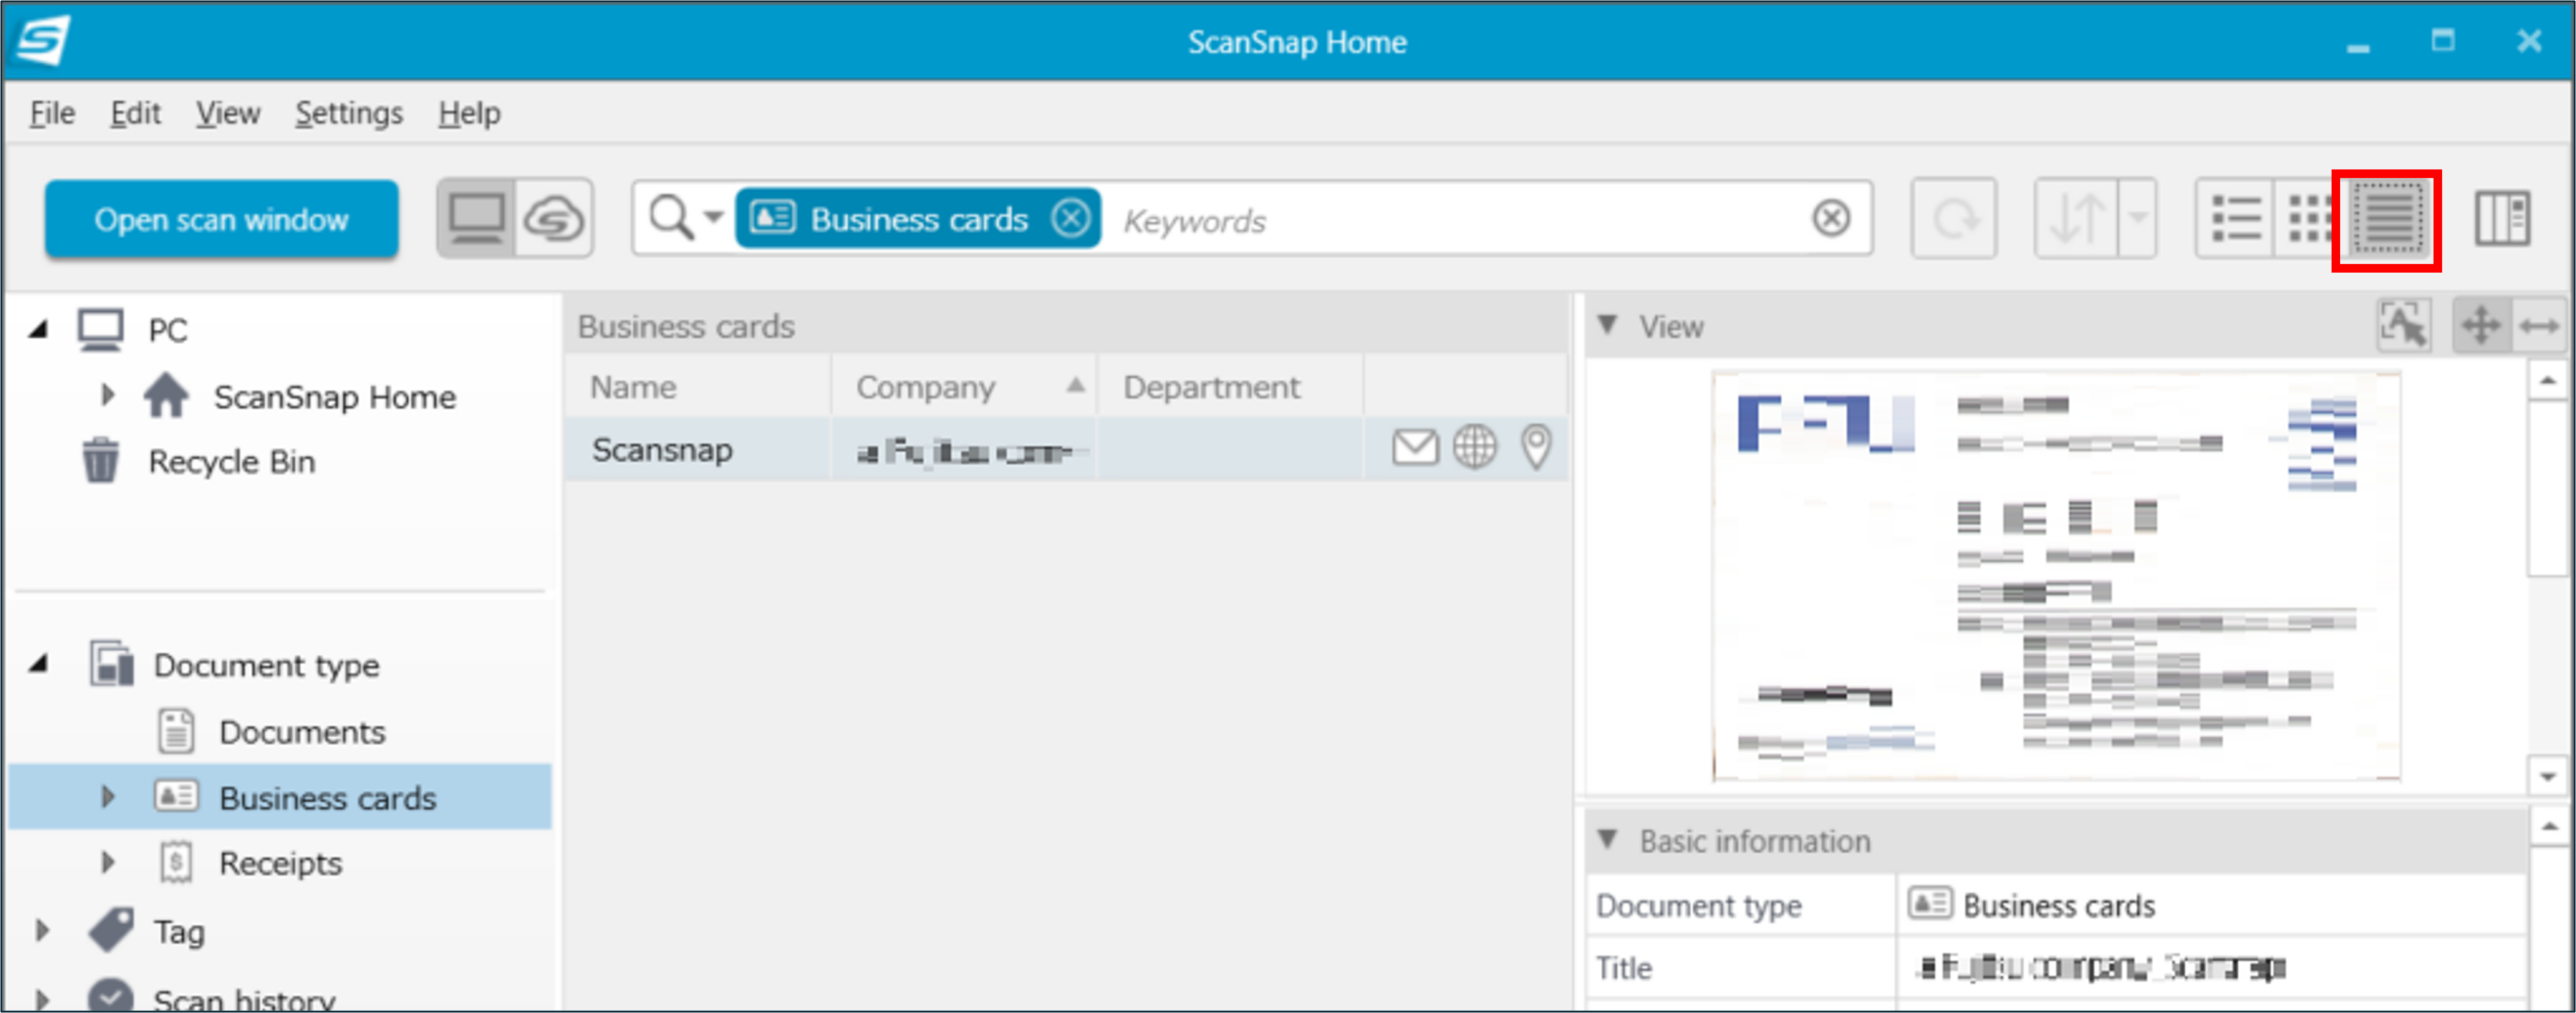Sort list by Company column
The width and height of the screenshot is (2576, 1013).
click(964, 387)
